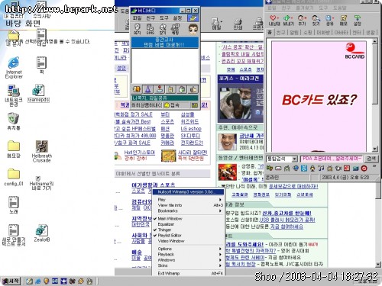382x286 pixels.
Task: Toggle Video Window in Winamp menu
Action: 189,241
